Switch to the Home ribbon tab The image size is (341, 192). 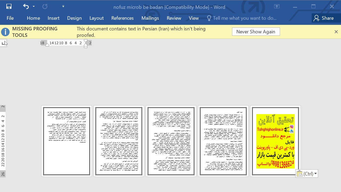tap(33, 18)
